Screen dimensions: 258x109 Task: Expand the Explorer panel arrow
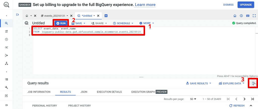17,15
